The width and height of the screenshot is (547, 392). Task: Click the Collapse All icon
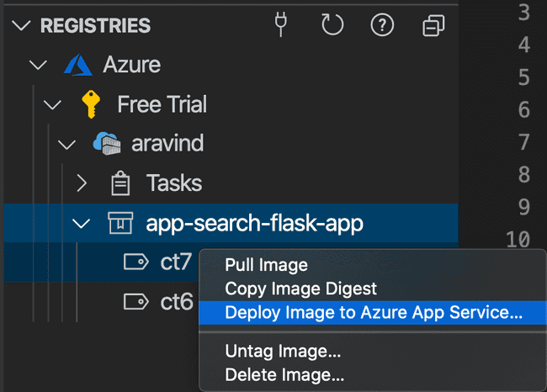coord(433,27)
